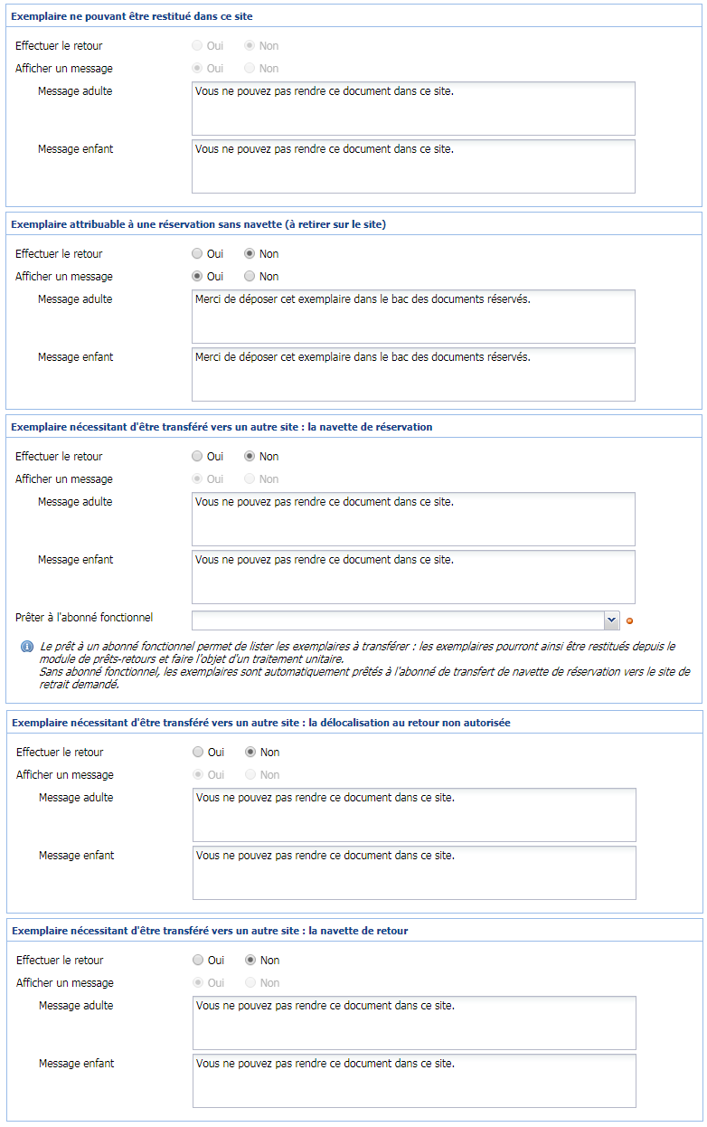The width and height of the screenshot is (707, 1127).
Task: Click the Message adulte field under navette de retour
Action: pyautogui.click(x=411, y=1022)
